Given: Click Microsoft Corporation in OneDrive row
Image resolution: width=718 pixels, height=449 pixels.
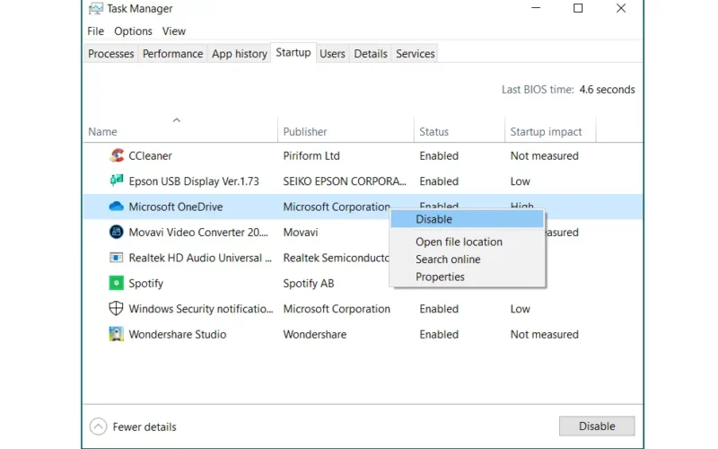Looking at the screenshot, I should click(337, 207).
